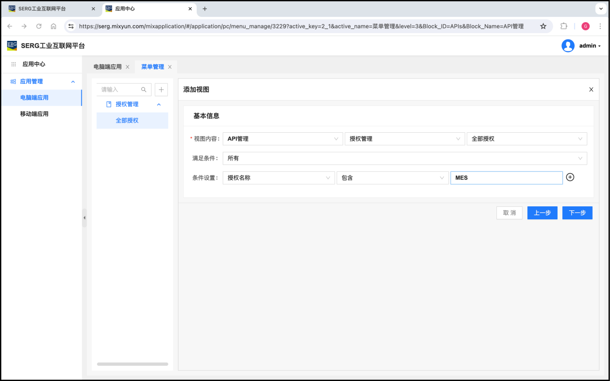The image size is (610, 381).
Task: Close the 电脑端应用 tab
Action: coord(127,67)
